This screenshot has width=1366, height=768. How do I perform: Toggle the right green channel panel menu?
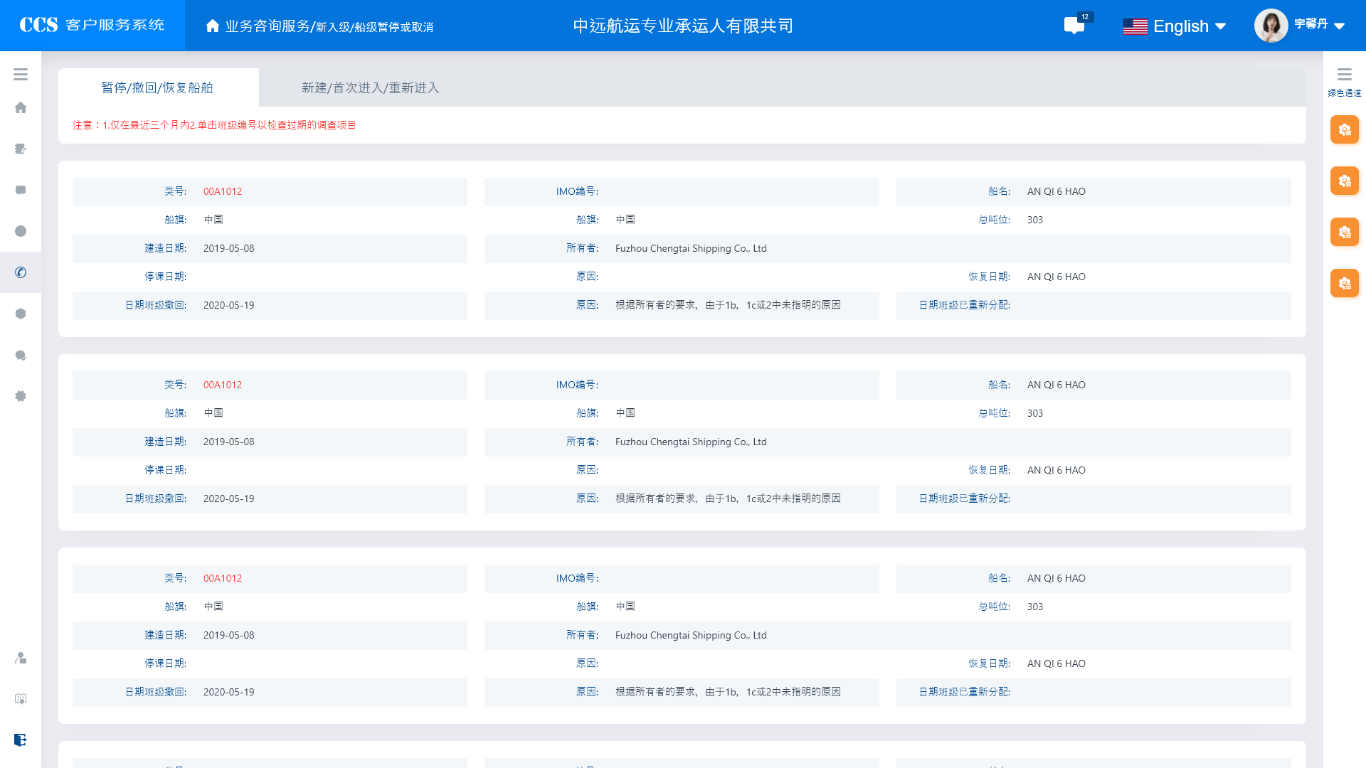tap(1344, 75)
